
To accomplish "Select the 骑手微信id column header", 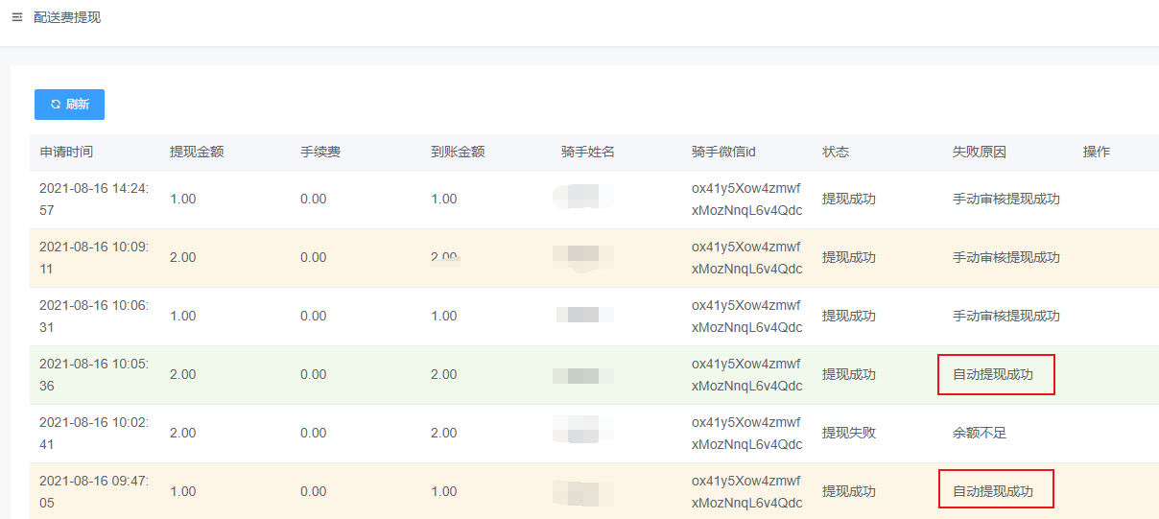I will tap(723, 152).
